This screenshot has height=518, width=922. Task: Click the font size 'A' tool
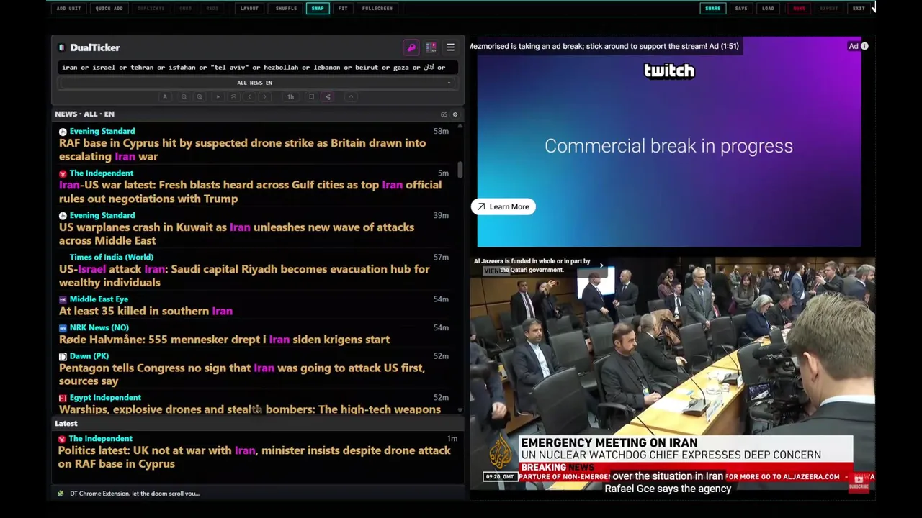click(165, 96)
